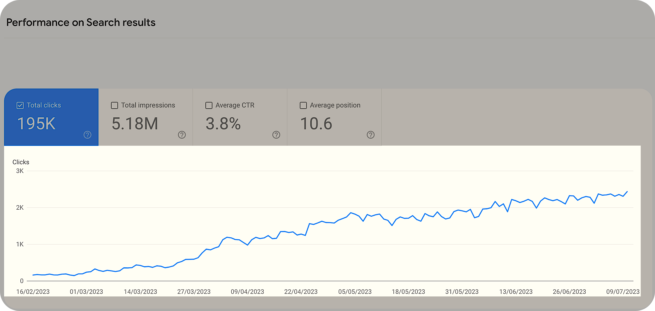Viewport: 655px width, 311px height.
Task: Click the 14/03/2023 date label
Action: [x=140, y=292]
